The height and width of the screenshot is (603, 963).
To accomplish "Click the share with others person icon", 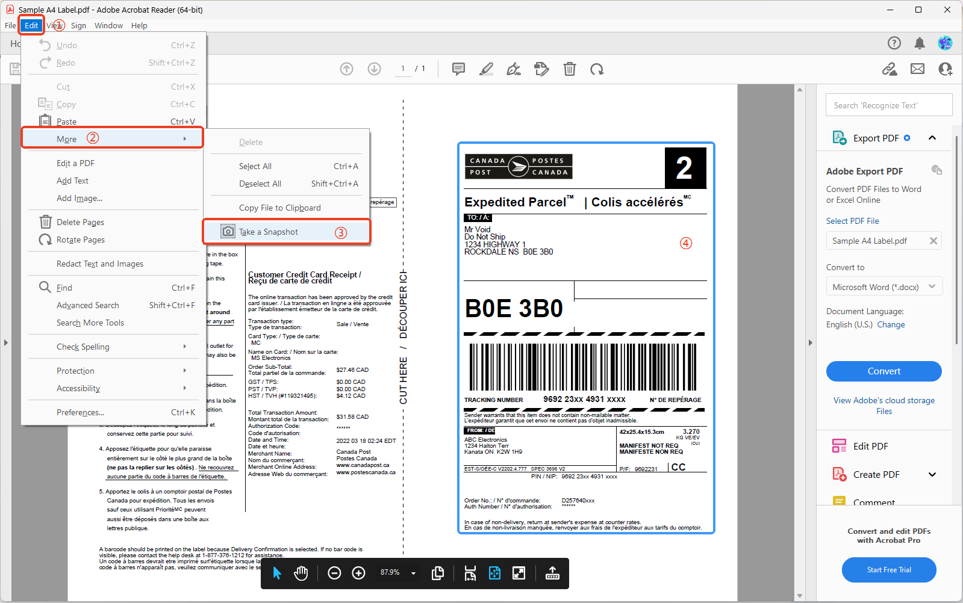I will click(x=946, y=69).
